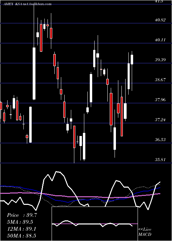Click the 40.82 price axis label

(x=160, y=20)
